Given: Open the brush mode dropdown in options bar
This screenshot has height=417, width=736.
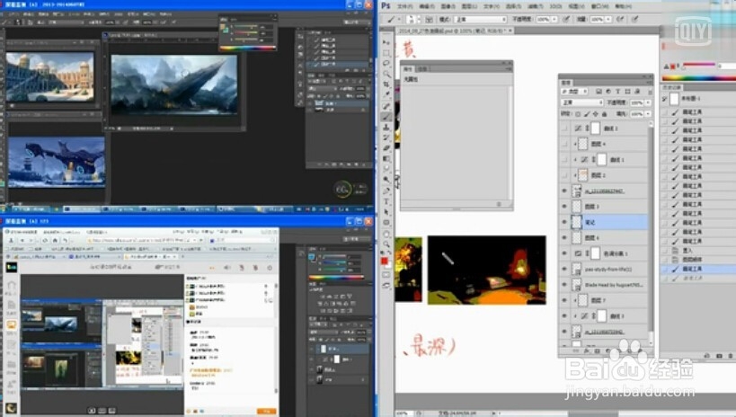Looking at the screenshot, I should pyautogui.click(x=481, y=19).
